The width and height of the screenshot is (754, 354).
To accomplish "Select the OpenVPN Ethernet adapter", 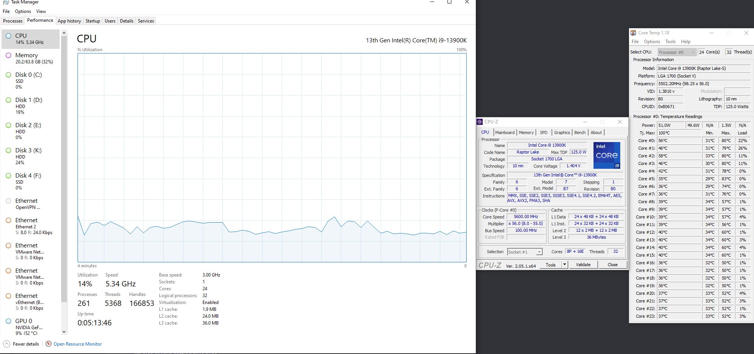I will pos(31,204).
